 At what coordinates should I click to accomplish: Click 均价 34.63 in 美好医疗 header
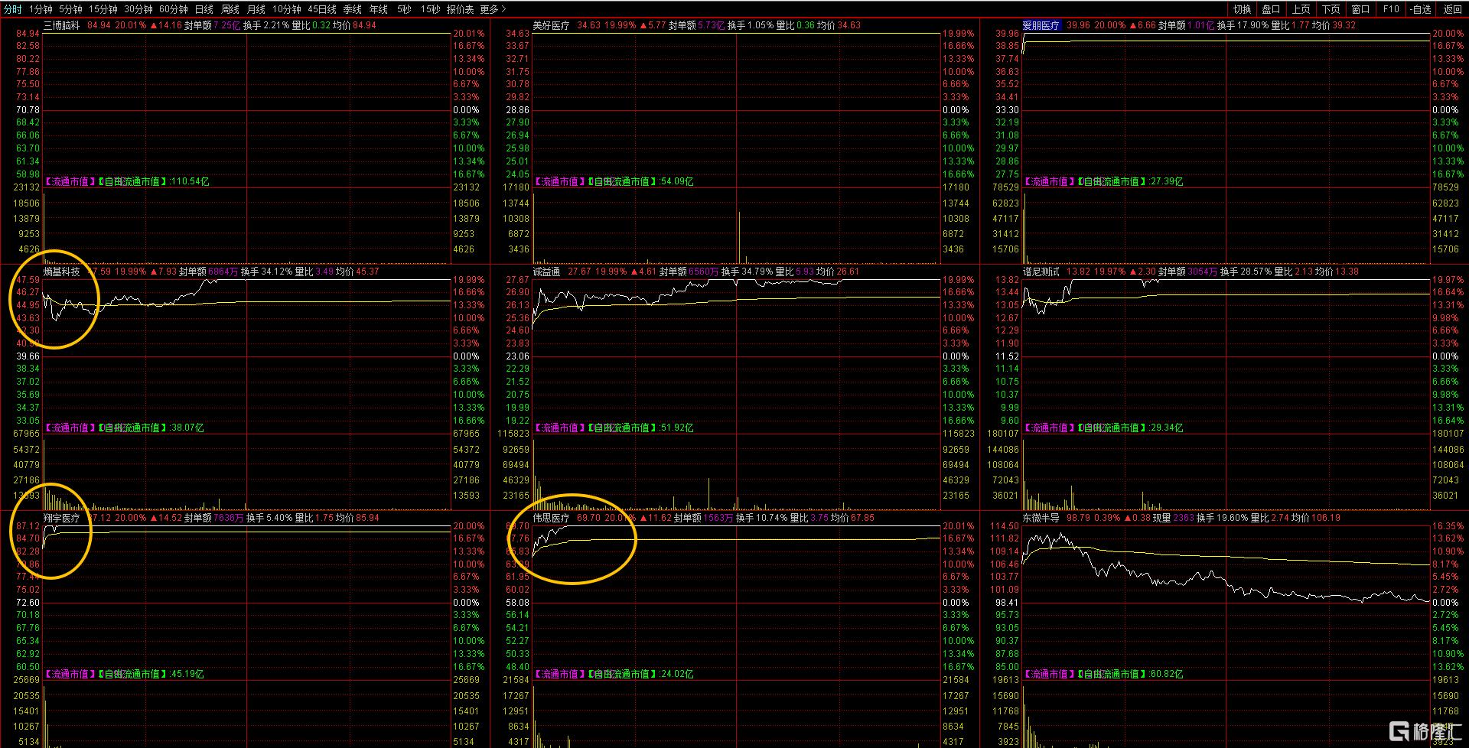pos(839,25)
